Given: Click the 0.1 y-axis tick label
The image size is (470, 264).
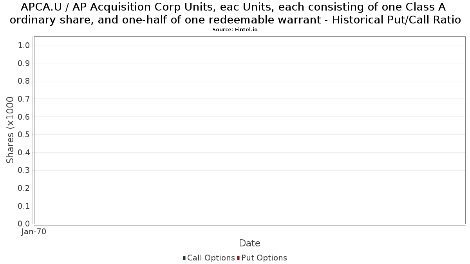Looking at the screenshot, I should point(24,206).
